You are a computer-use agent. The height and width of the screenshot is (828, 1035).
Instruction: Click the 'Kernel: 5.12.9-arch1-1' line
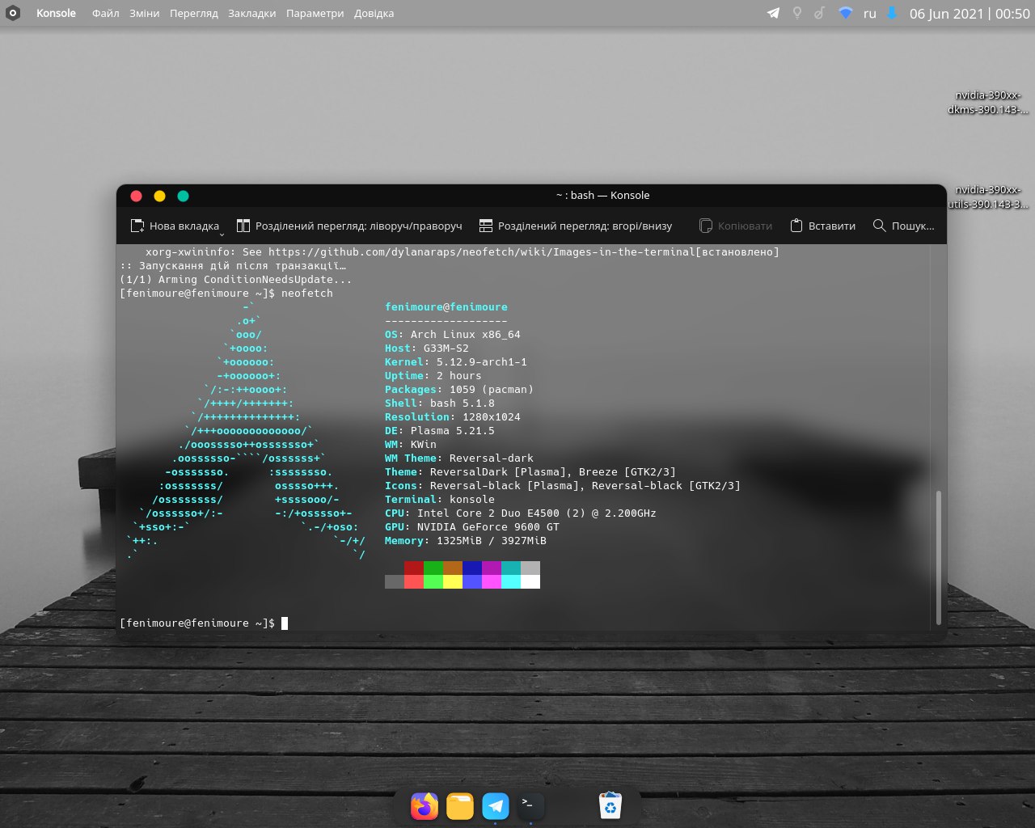[x=456, y=362]
